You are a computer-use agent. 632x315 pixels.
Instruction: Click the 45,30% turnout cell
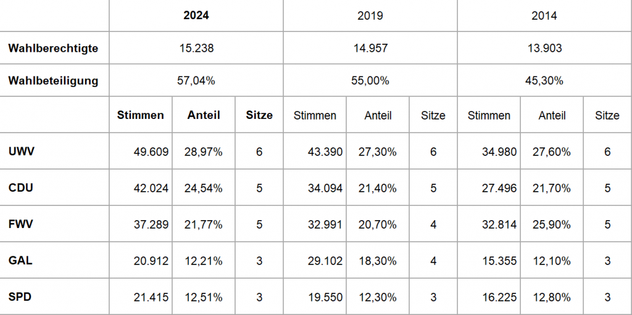click(x=544, y=81)
